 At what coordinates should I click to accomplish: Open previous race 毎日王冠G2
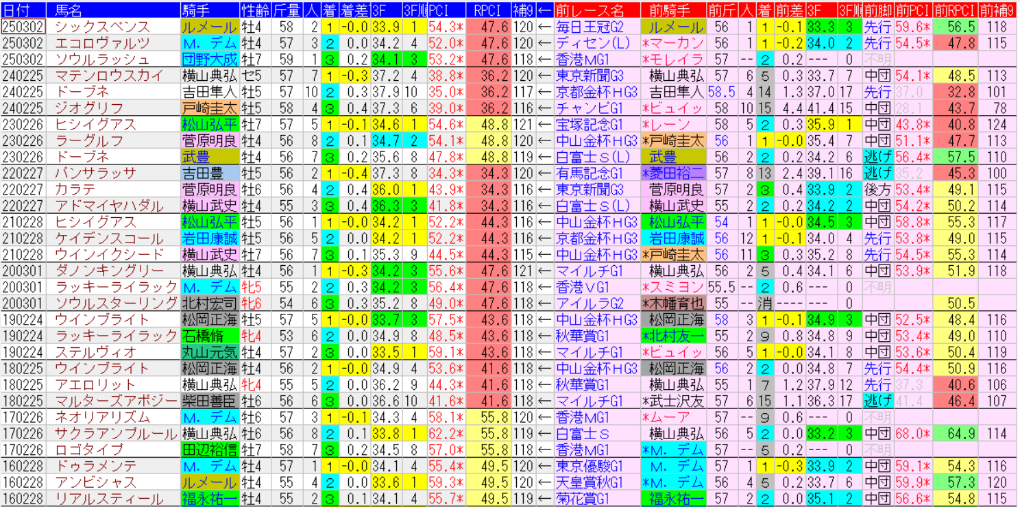[x=590, y=27]
